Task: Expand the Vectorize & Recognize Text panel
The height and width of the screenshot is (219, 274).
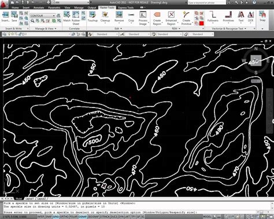Action: coord(229,28)
